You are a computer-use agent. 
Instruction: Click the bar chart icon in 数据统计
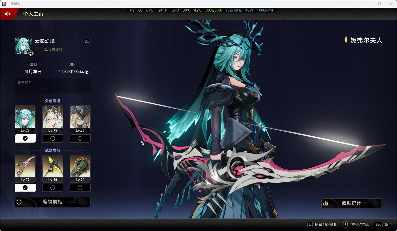click(x=325, y=203)
